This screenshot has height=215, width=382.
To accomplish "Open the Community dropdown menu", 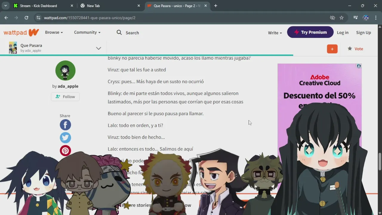I will (87, 32).
